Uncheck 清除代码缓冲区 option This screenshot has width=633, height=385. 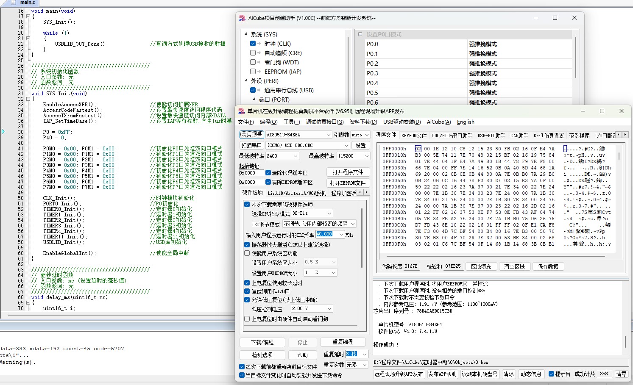(268, 173)
